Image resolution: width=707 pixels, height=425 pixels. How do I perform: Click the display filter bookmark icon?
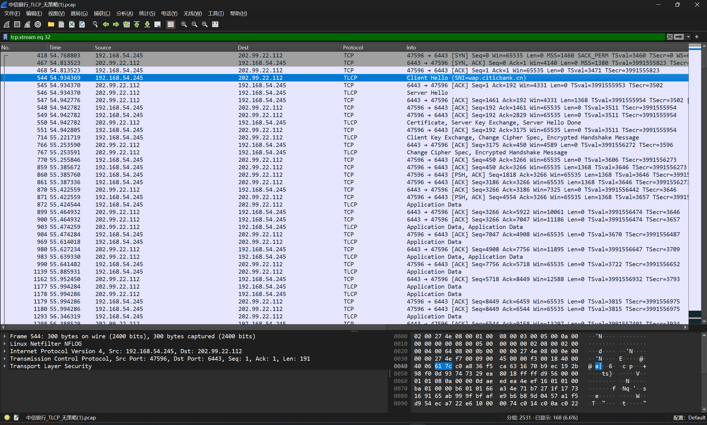6,37
